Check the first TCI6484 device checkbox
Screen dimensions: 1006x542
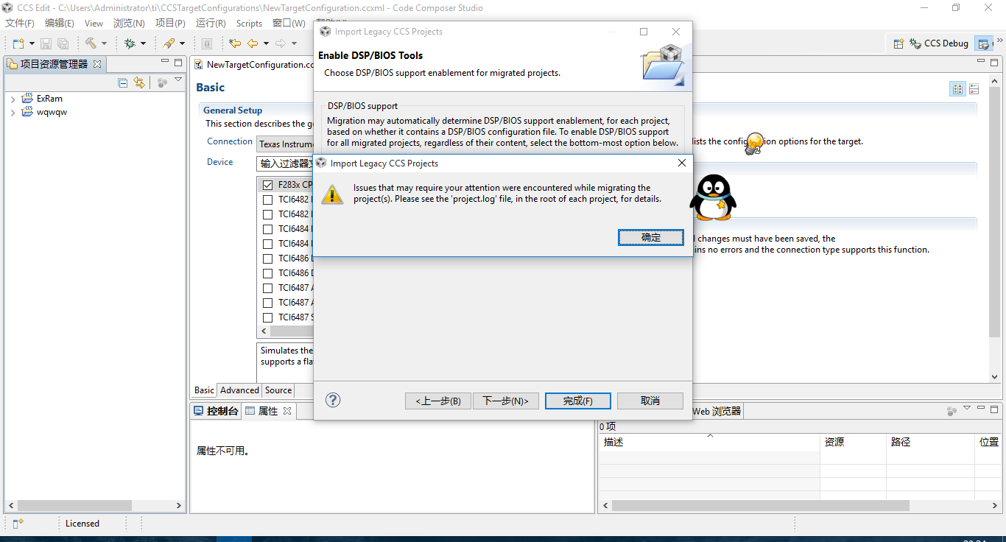[x=267, y=229]
